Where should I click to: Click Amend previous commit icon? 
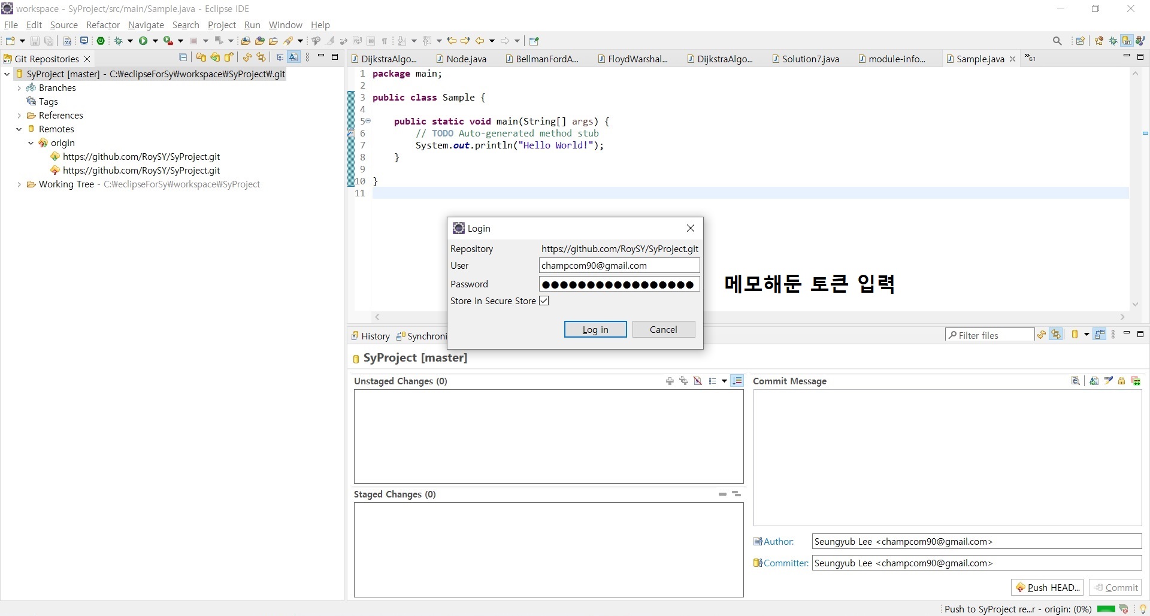click(x=1094, y=381)
